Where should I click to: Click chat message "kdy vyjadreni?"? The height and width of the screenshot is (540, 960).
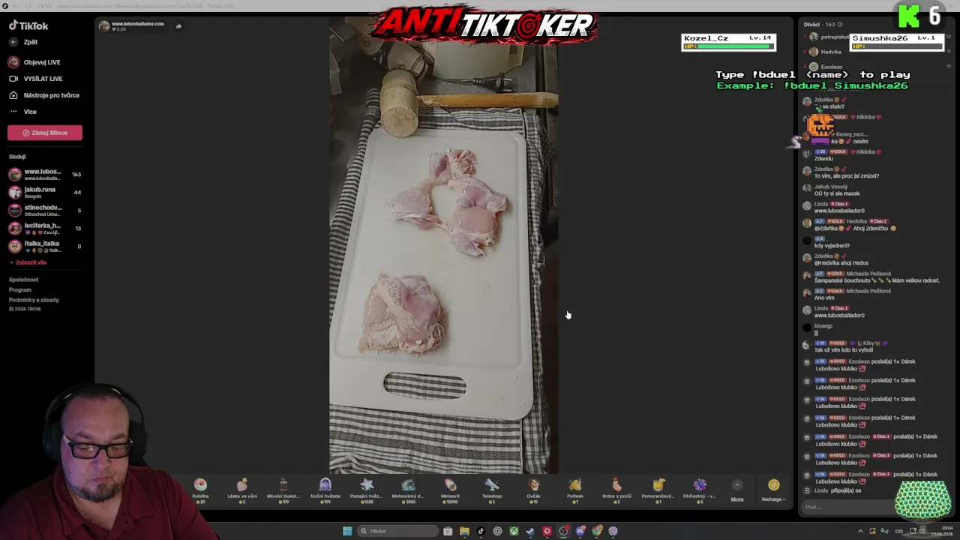coord(832,245)
